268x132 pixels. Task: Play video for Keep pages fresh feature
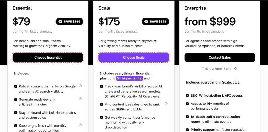[80, 125]
